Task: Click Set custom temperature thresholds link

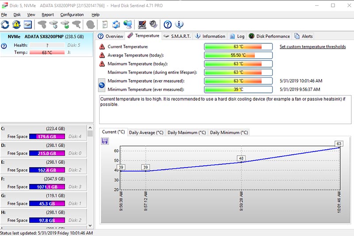Action: click(313, 47)
